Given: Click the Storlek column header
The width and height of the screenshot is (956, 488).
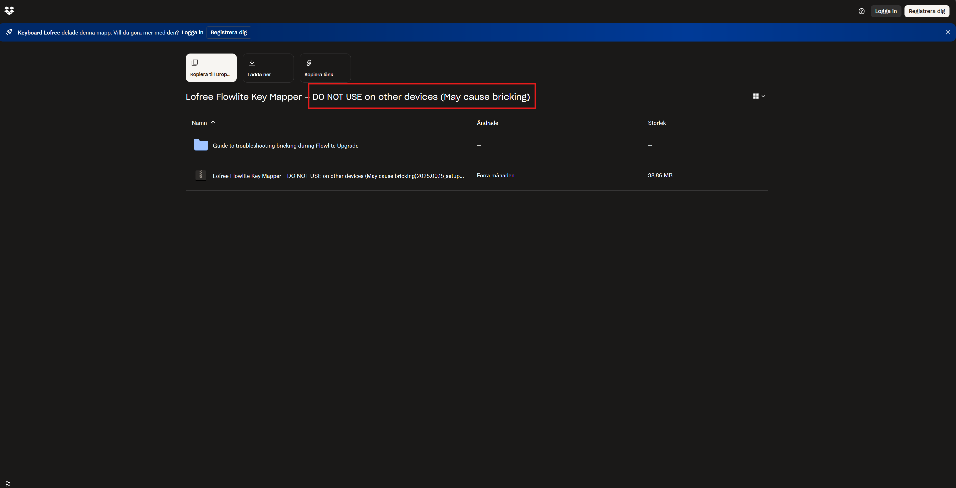Looking at the screenshot, I should pyautogui.click(x=656, y=123).
